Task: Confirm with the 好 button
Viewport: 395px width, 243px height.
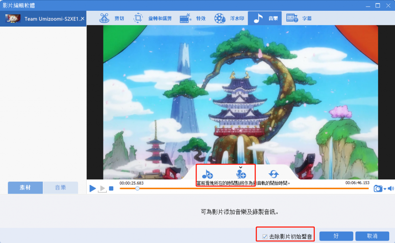Action: pyautogui.click(x=336, y=236)
